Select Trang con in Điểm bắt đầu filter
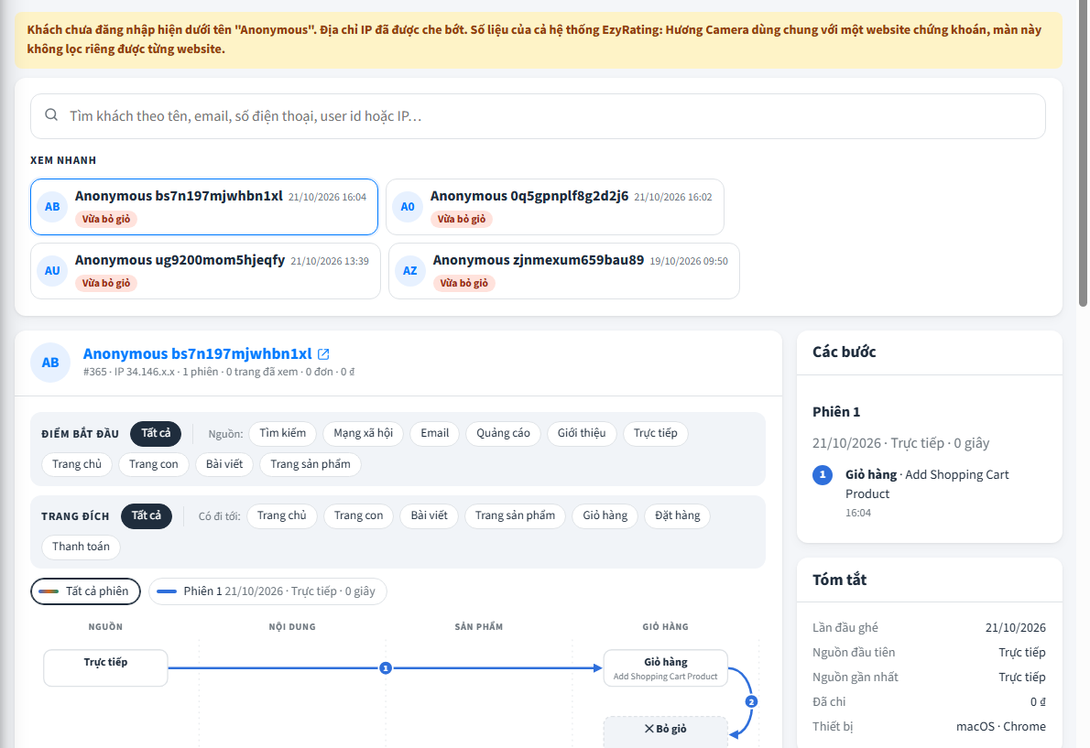The width and height of the screenshot is (1090, 748). point(154,464)
